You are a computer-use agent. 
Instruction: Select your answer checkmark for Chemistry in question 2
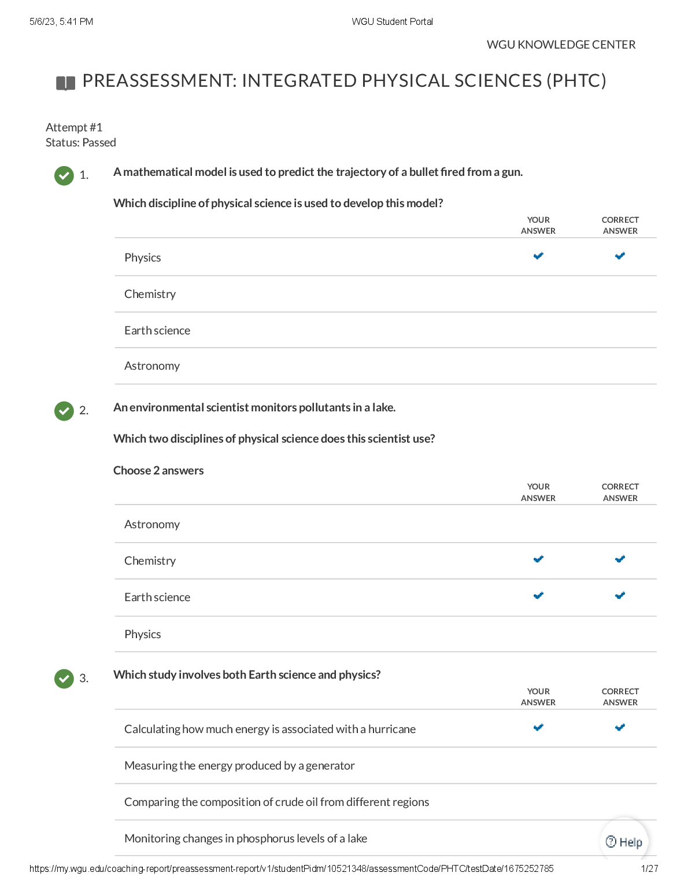tap(538, 559)
